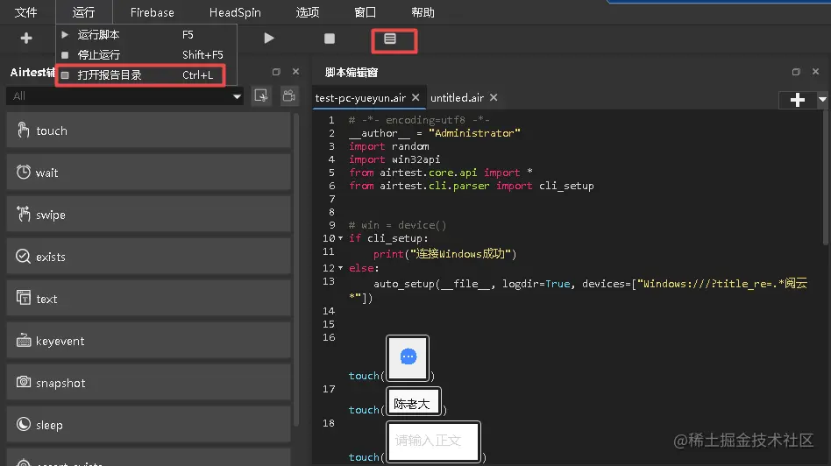Screen dimensions: 831x466
Task: Click the blue chat bubble touch image
Action: [x=408, y=357]
